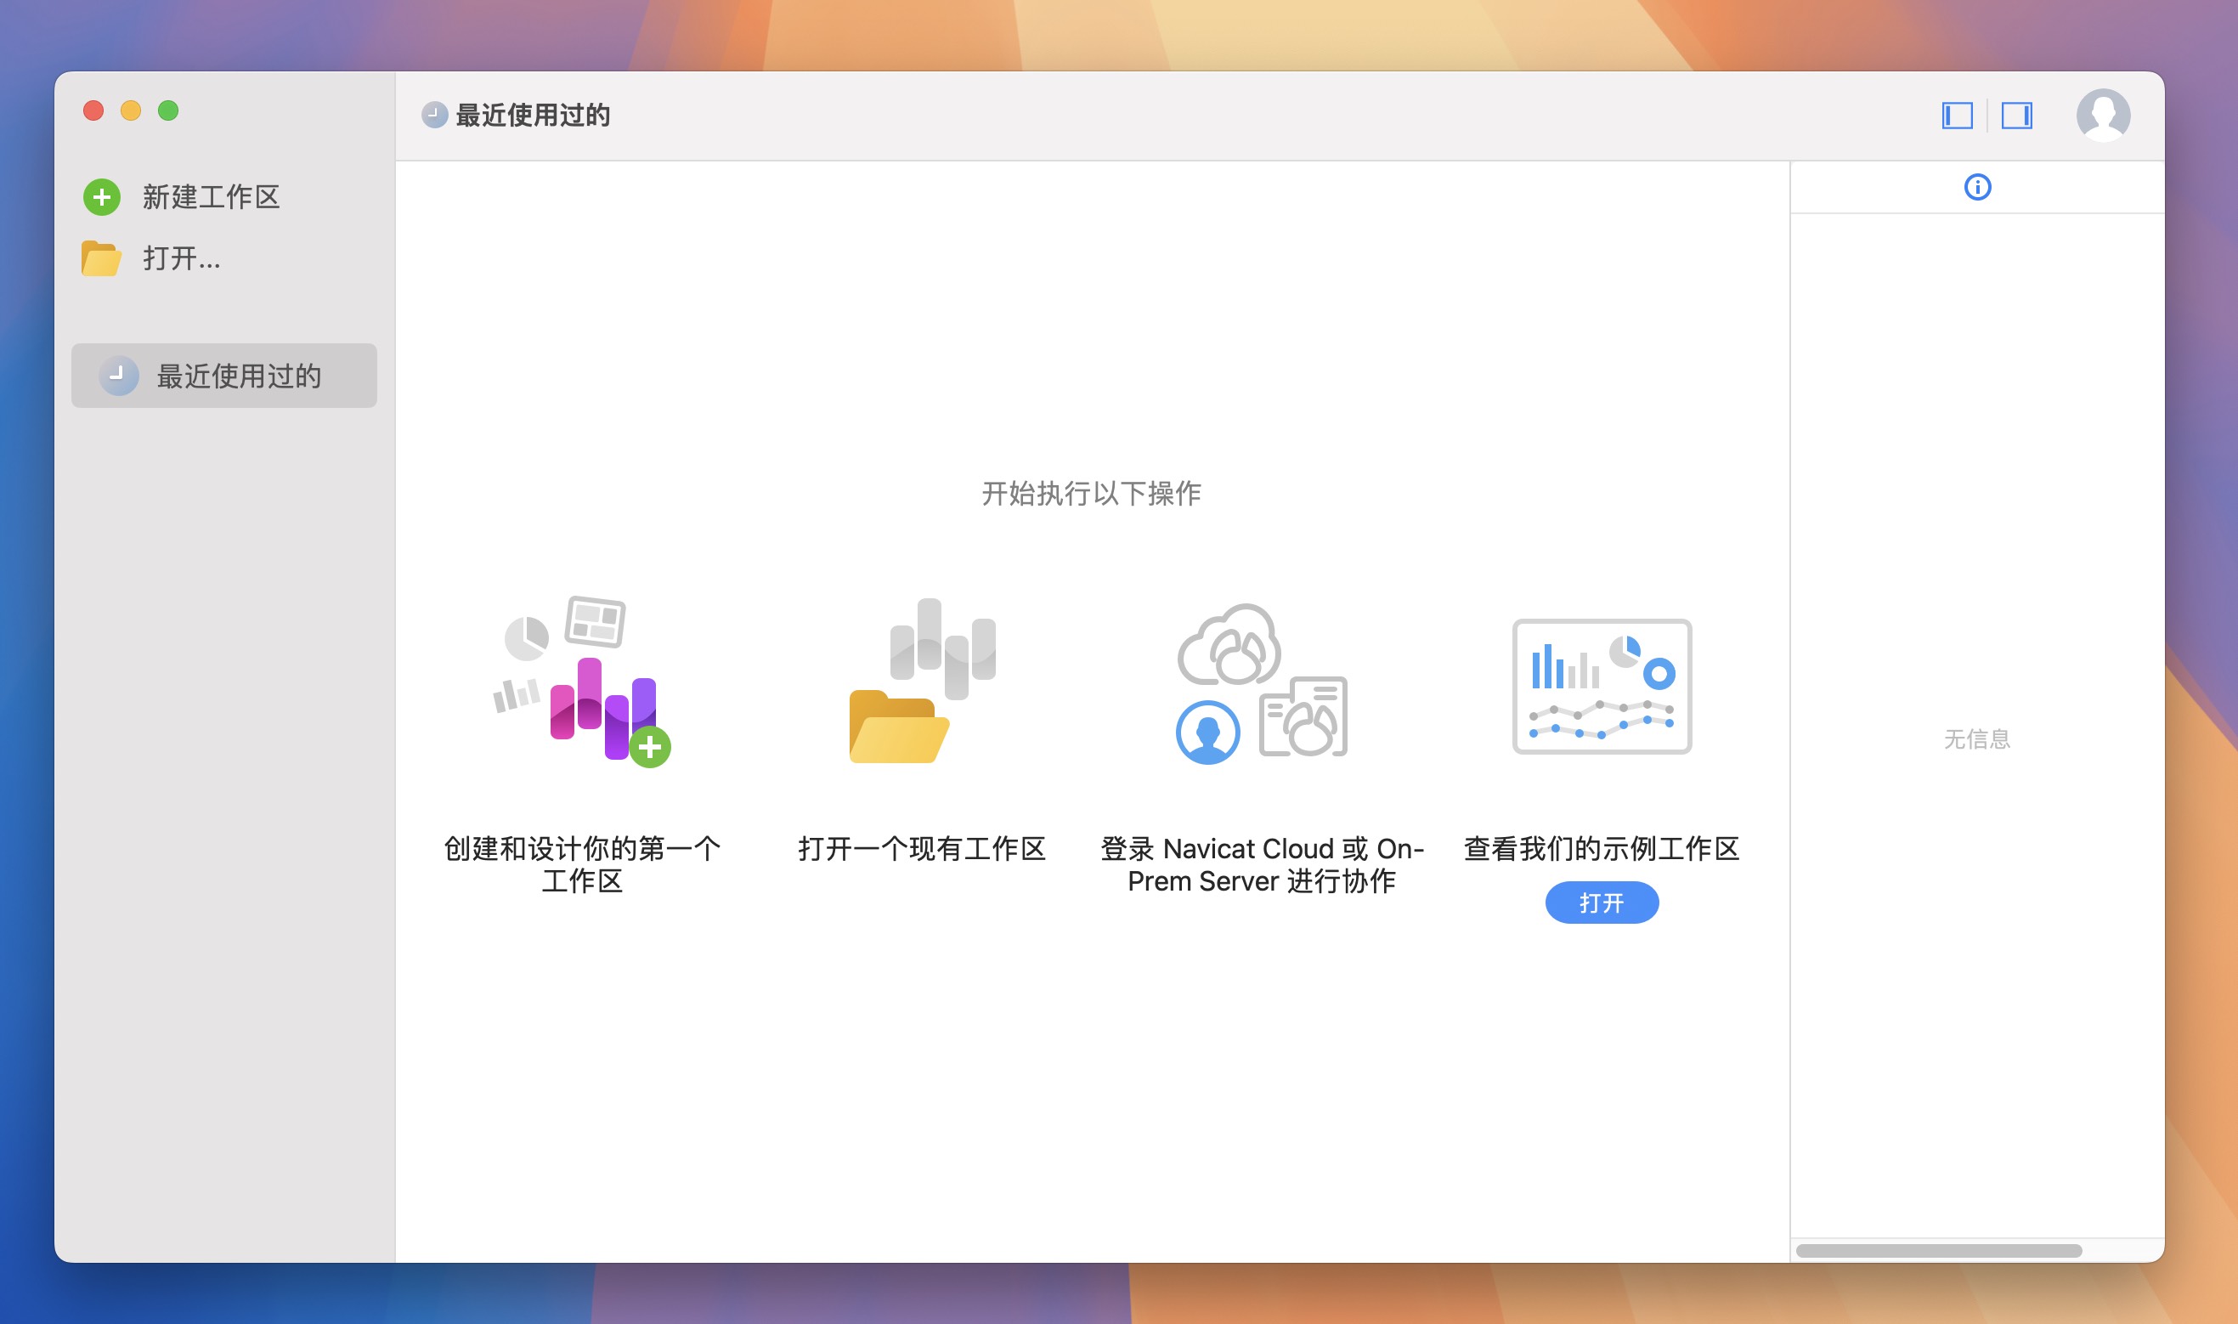Click the information tab icon in right panel
The width and height of the screenshot is (2238, 1324).
tap(1976, 187)
